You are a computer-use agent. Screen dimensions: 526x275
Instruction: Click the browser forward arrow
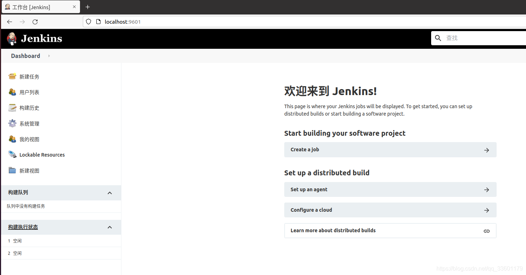22,22
